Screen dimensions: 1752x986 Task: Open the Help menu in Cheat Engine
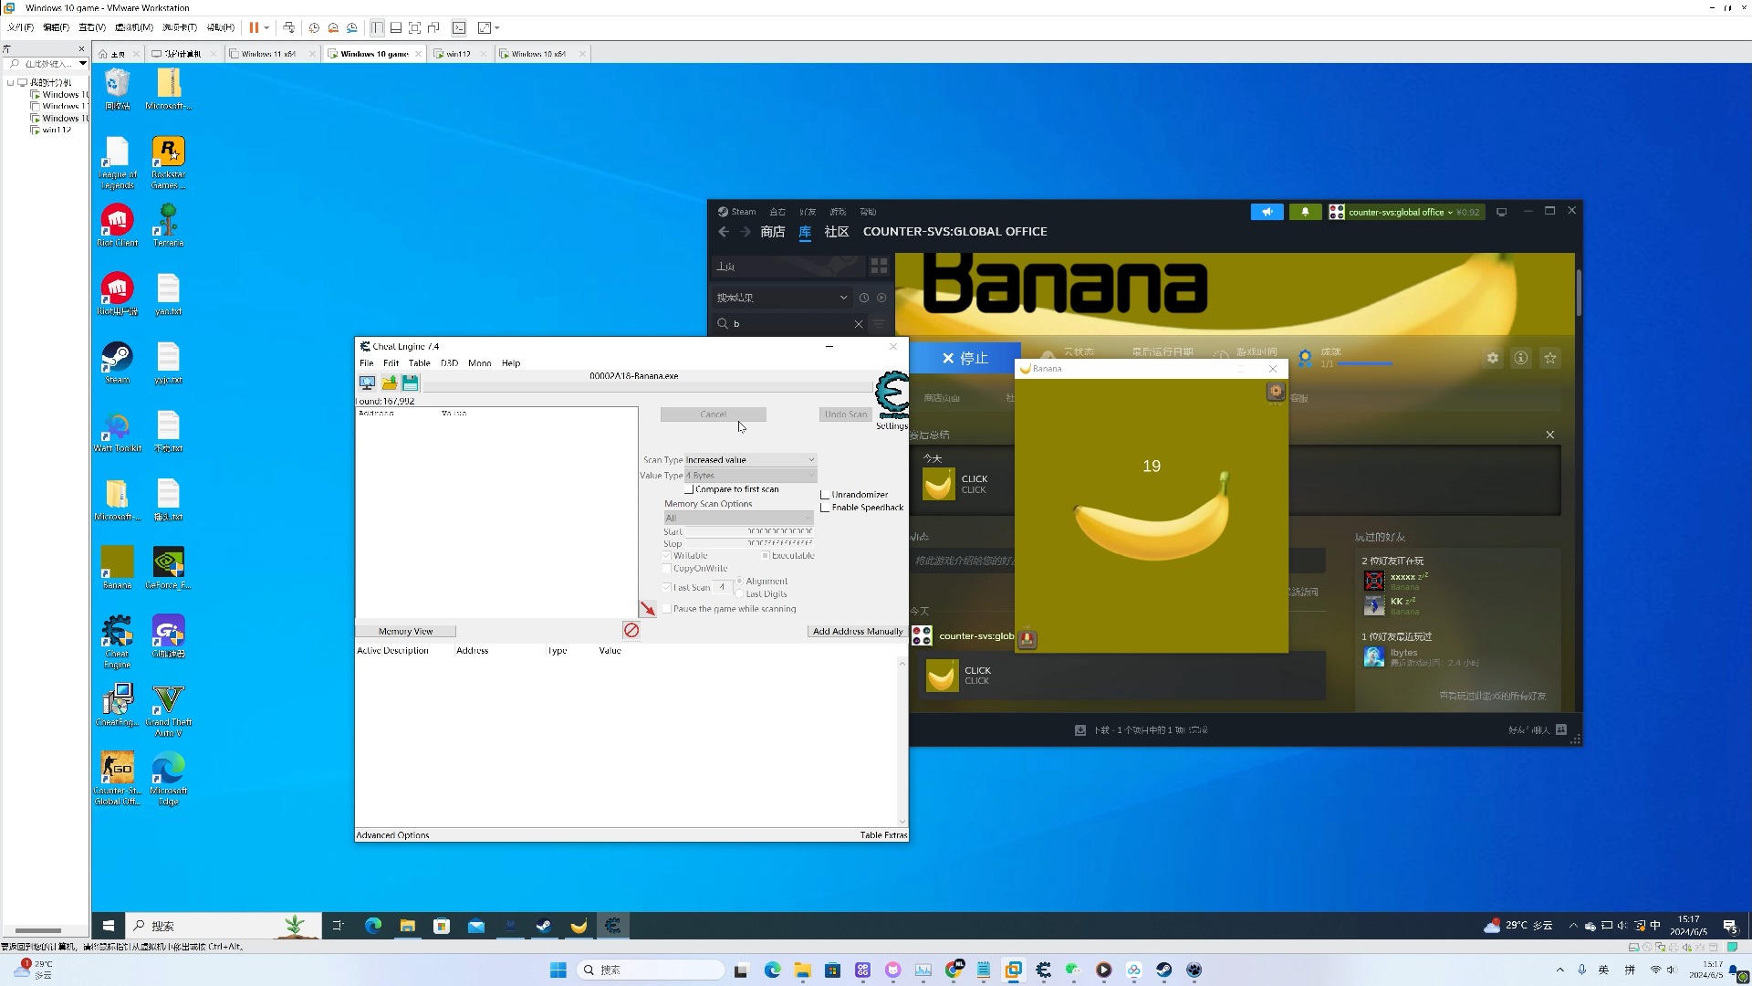(x=511, y=363)
